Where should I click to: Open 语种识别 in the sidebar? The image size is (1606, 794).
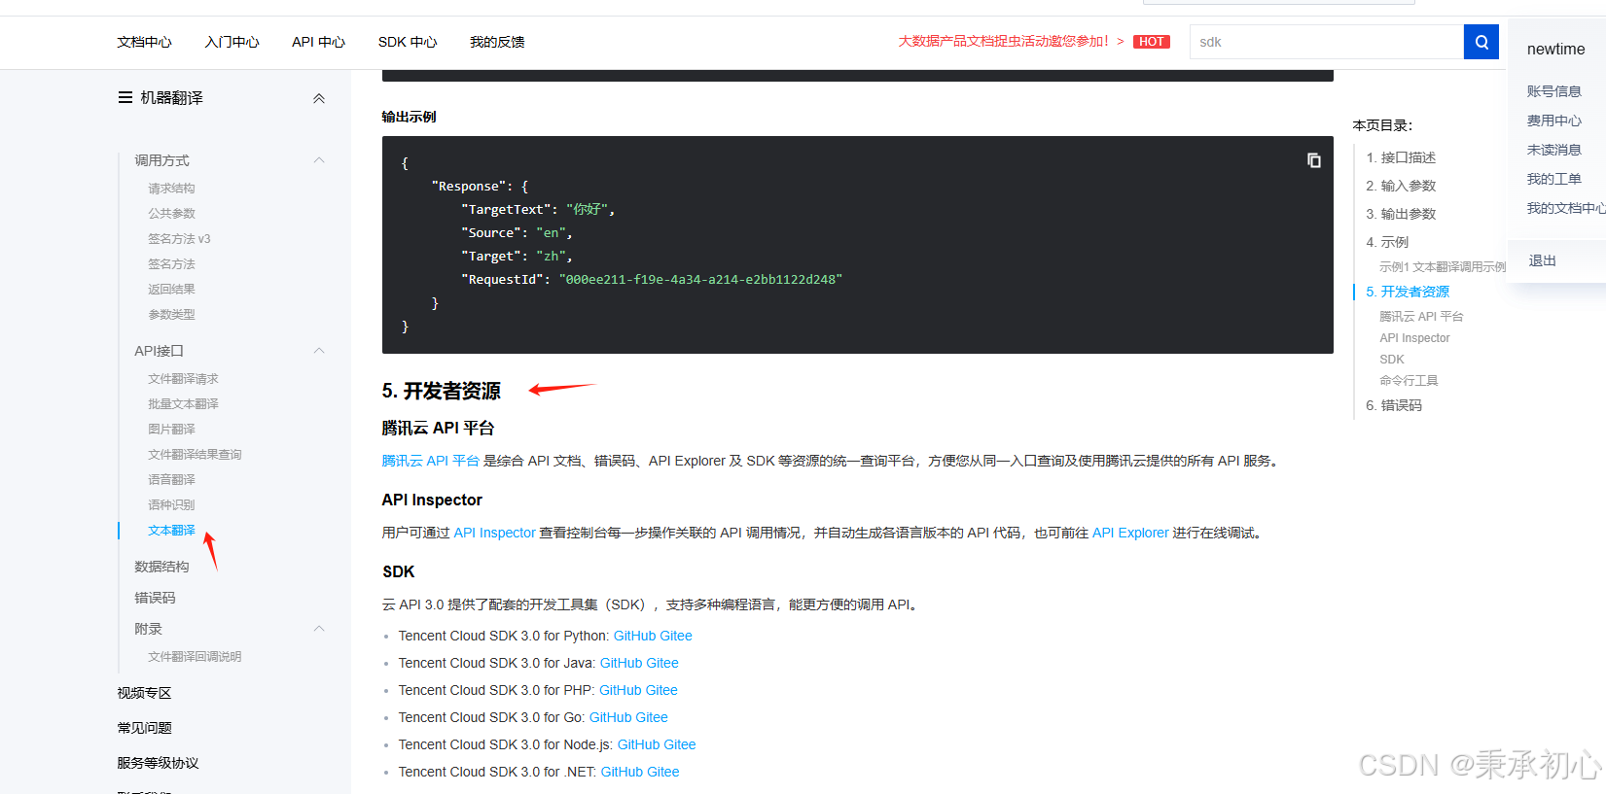tap(171, 505)
